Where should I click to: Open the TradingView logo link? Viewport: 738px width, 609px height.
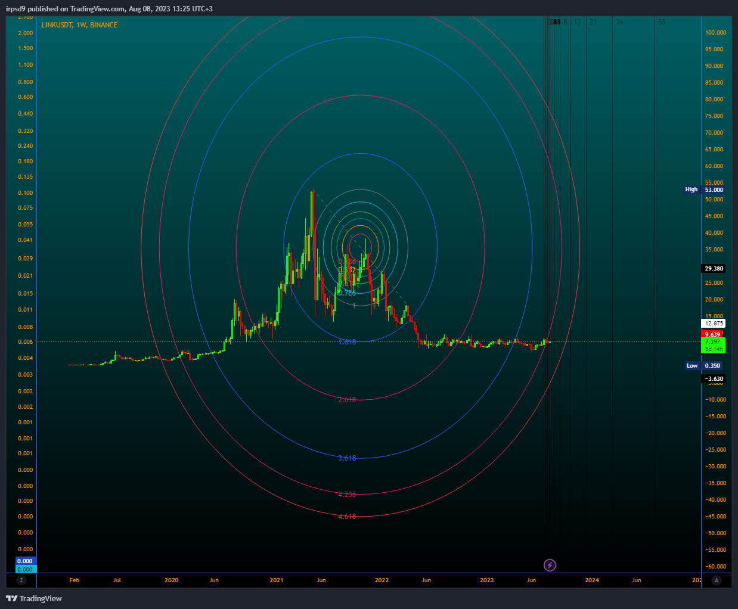(x=34, y=598)
